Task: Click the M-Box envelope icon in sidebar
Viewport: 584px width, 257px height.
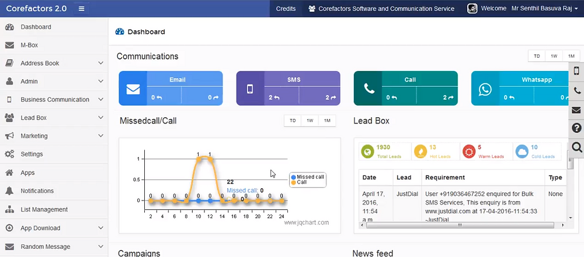Action: (9, 45)
